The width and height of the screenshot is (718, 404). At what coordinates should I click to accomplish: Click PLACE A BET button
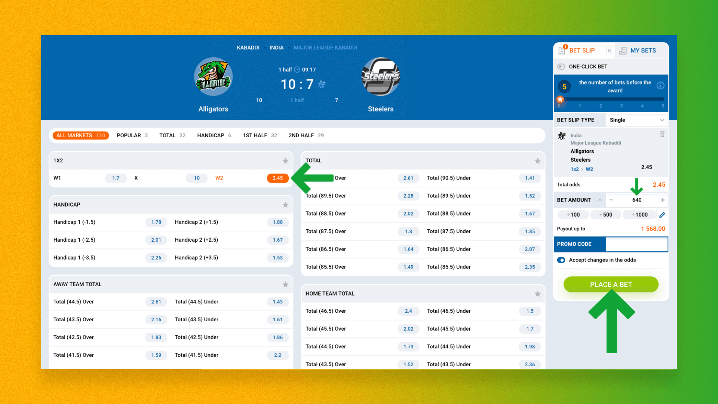pyautogui.click(x=611, y=284)
